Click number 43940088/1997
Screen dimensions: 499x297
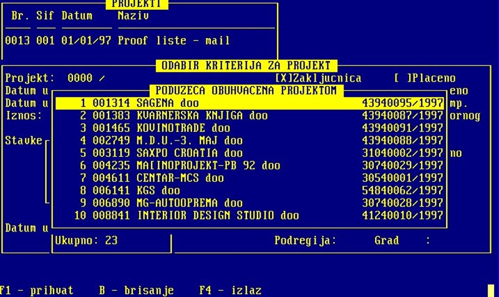402,141
